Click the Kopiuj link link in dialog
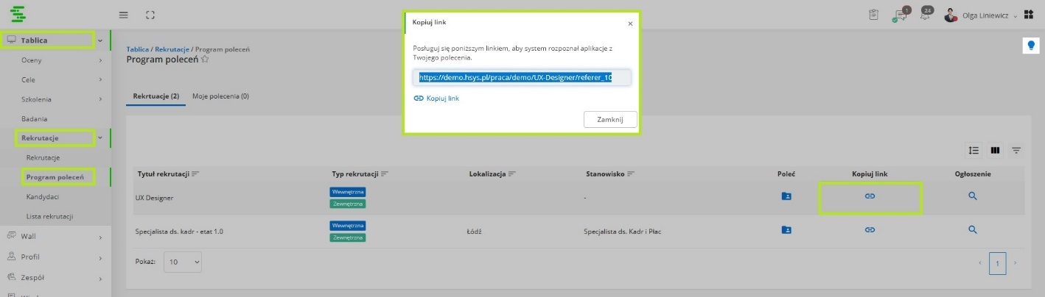 [437, 98]
